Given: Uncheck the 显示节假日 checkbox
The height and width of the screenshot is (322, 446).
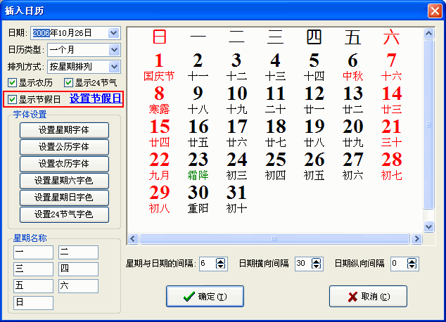Looking at the screenshot, I should pyautogui.click(x=12, y=99).
